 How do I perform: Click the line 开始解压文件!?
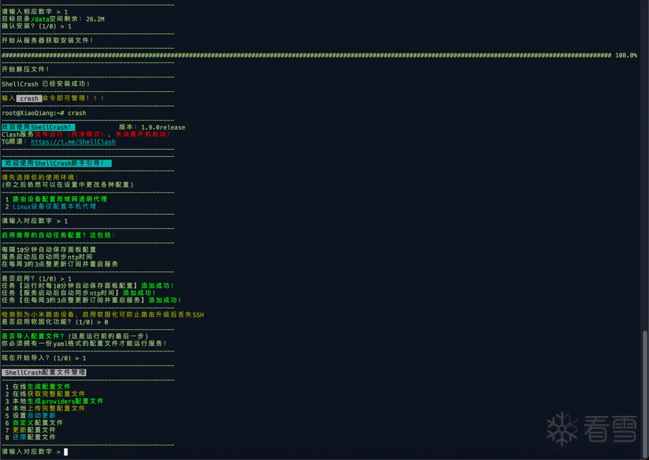coord(25,69)
